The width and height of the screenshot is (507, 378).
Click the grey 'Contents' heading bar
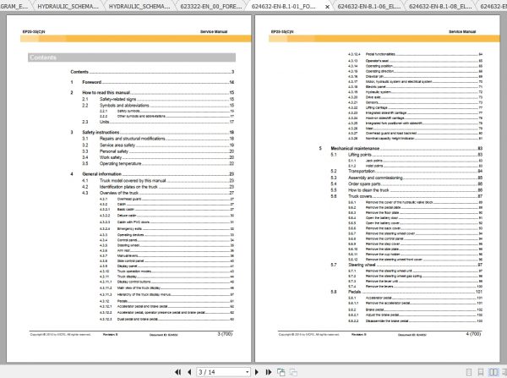click(x=132, y=58)
